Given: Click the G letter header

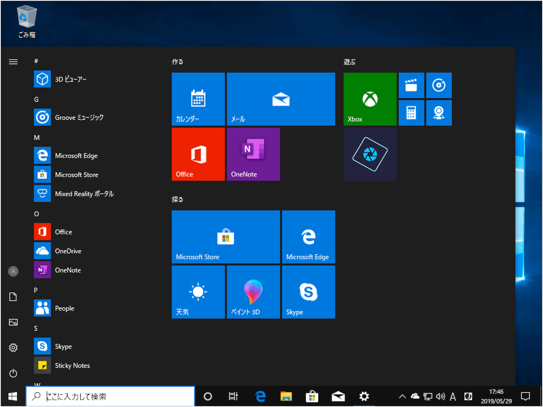Looking at the screenshot, I should [36, 99].
